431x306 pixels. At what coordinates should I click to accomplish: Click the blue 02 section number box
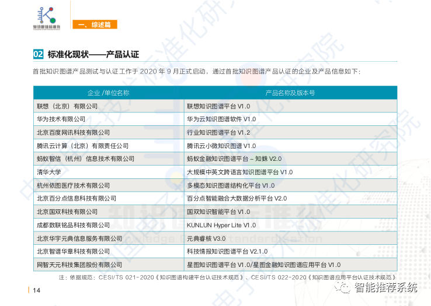38,54
